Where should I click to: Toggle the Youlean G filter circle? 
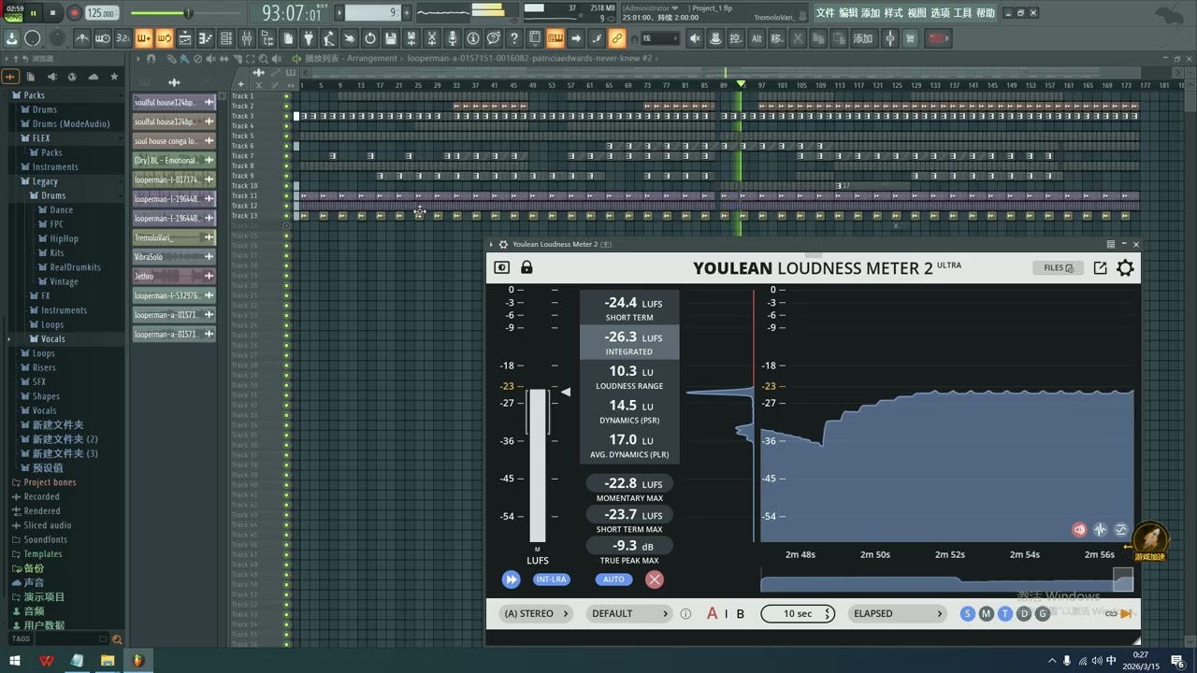[1043, 614]
